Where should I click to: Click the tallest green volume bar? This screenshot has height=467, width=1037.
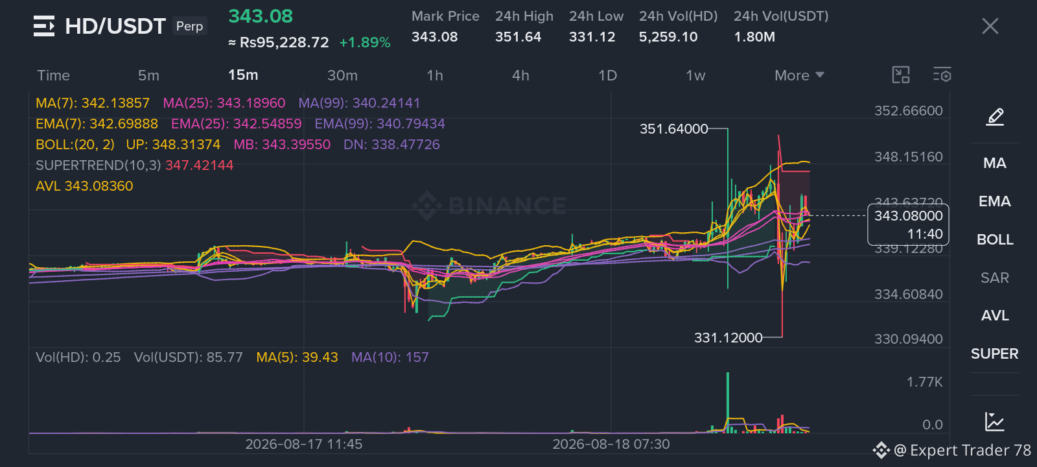coord(728,402)
